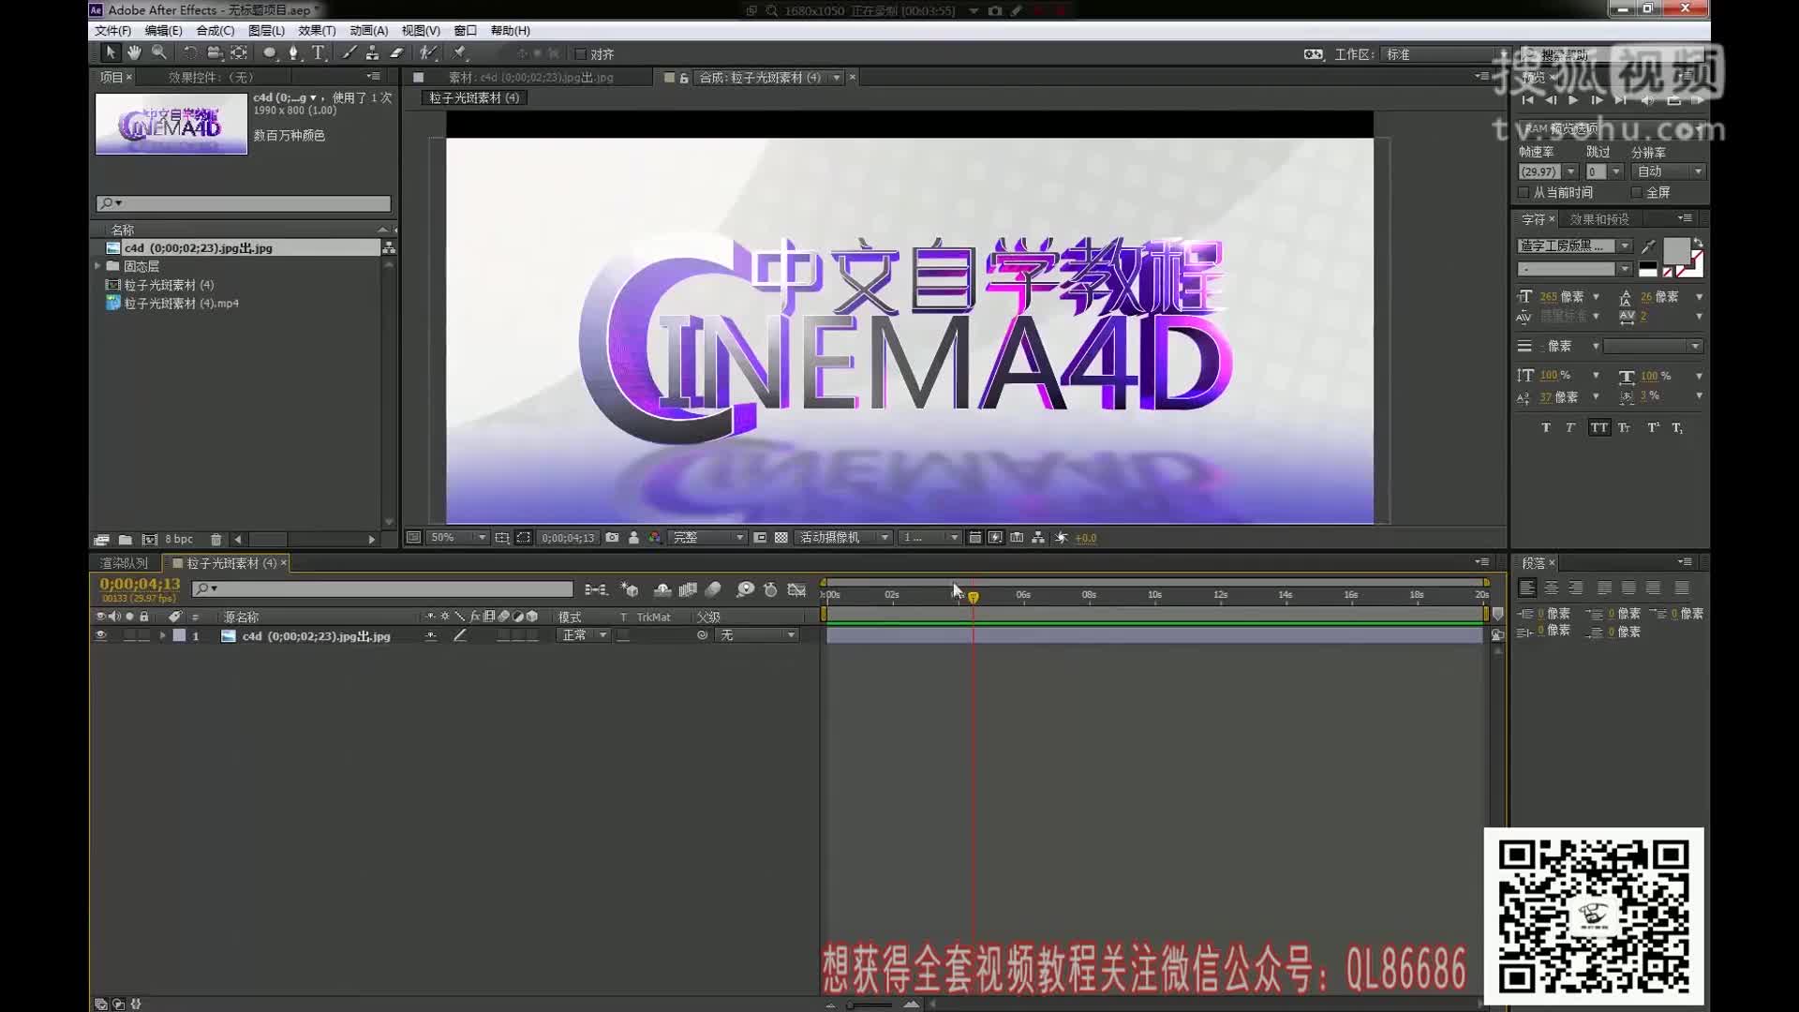
Task: Select the Selection arrow tool
Action: [111, 53]
